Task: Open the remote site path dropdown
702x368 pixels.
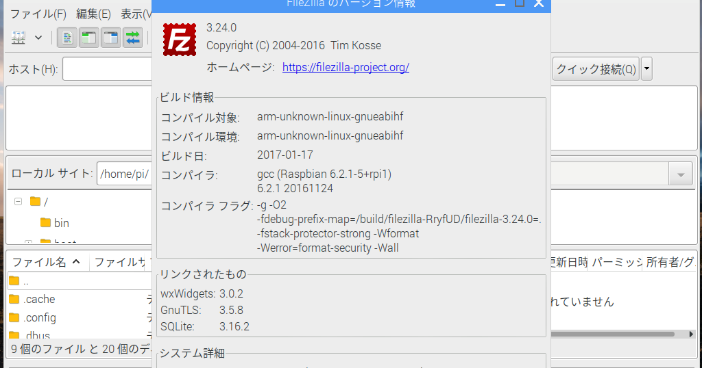Action: coord(681,174)
